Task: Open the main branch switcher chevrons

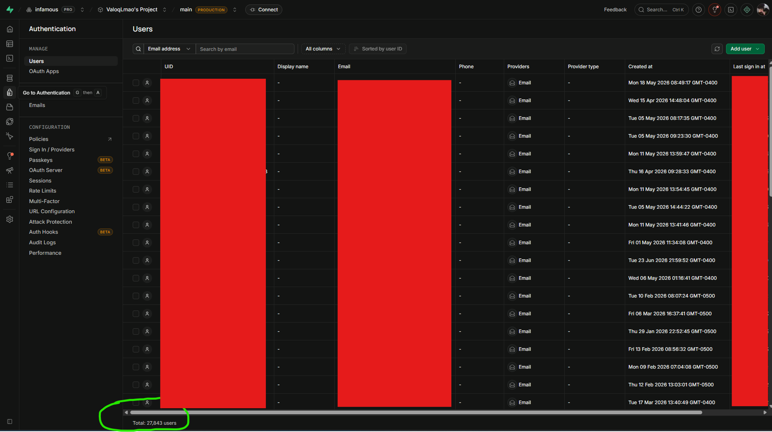Action: point(235,10)
